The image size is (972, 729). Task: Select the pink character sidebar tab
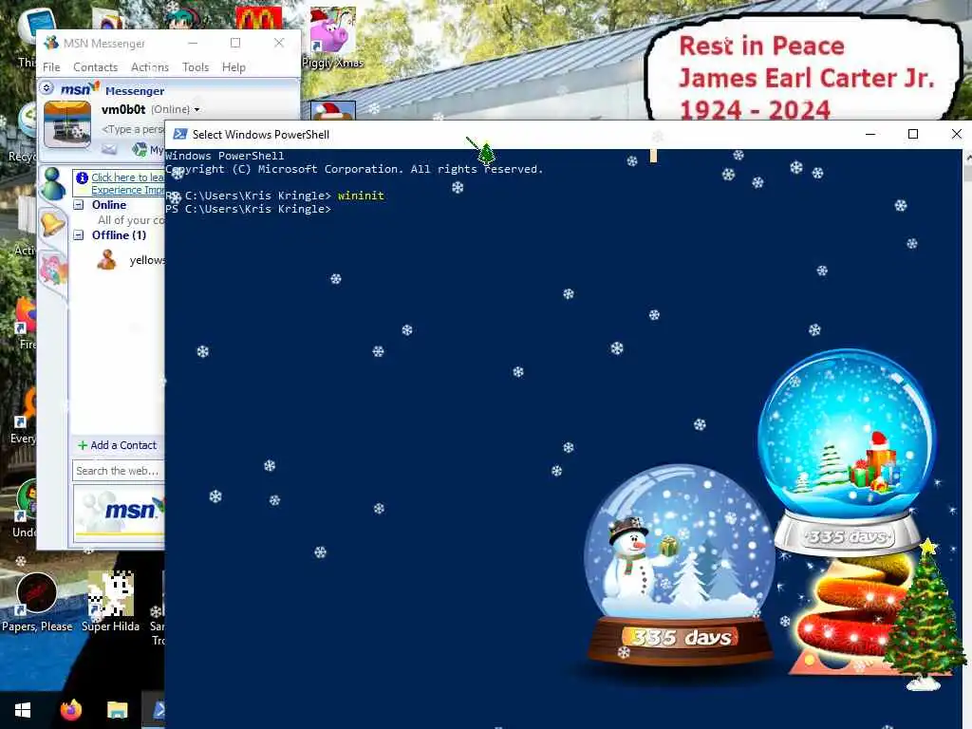point(53,270)
